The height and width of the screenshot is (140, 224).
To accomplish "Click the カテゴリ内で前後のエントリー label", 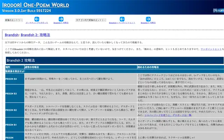I will coord(91,20).
